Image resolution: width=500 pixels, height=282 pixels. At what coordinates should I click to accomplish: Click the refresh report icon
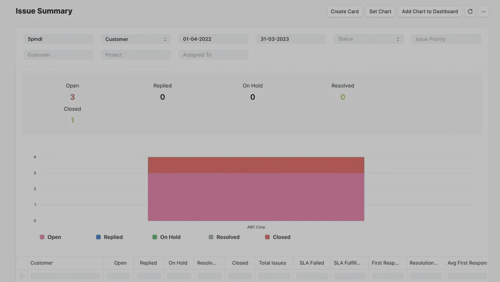[470, 12]
